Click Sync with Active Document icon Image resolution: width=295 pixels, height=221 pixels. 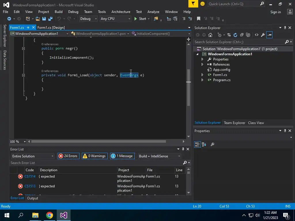coord(229,35)
